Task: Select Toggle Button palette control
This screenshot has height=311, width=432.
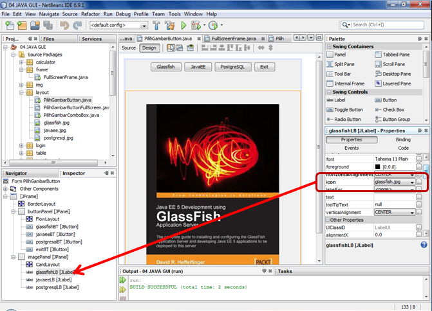Action: coord(345,110)
